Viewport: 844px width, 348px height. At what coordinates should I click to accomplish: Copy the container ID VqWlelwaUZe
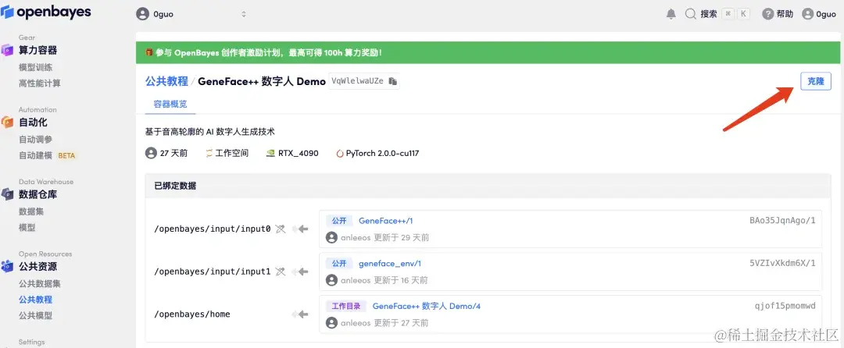(x=393, y=81)
